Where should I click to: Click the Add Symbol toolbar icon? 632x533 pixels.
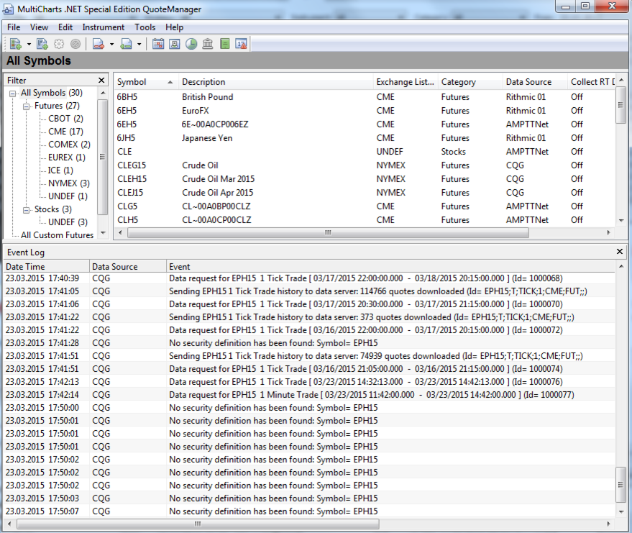16,44
